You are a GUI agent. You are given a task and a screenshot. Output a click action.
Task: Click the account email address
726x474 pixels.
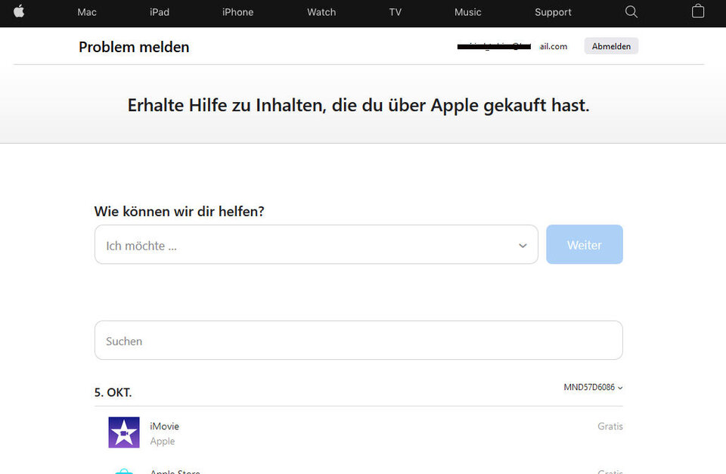[x=512, y=46]
